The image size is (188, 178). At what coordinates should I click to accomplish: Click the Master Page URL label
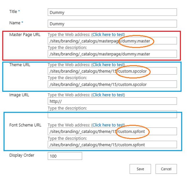[25, 35]
